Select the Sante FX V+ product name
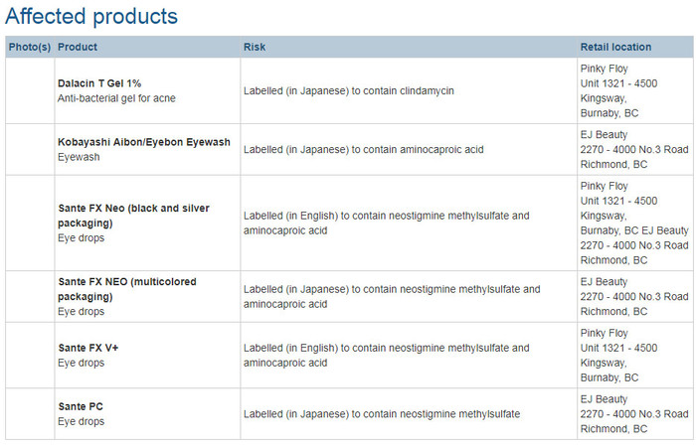Screen dimensions: 696x448 point(88,348)
